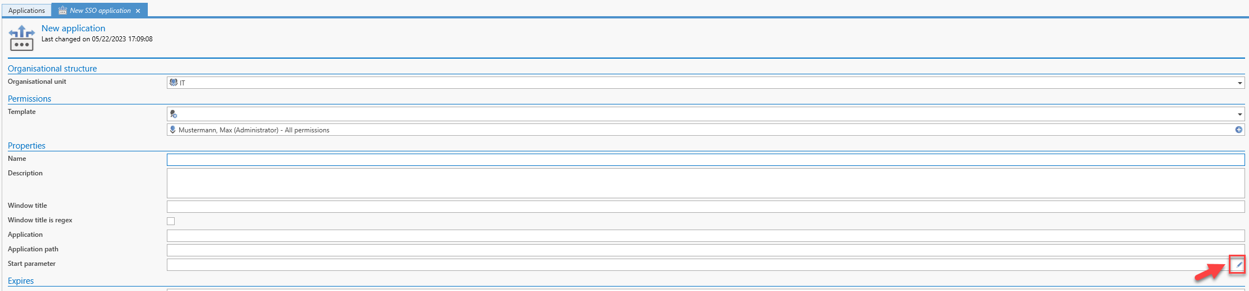The width and height of the screenshot is (1249, 291).
Task: Click the SSO application large header icon
Action: 22,38
